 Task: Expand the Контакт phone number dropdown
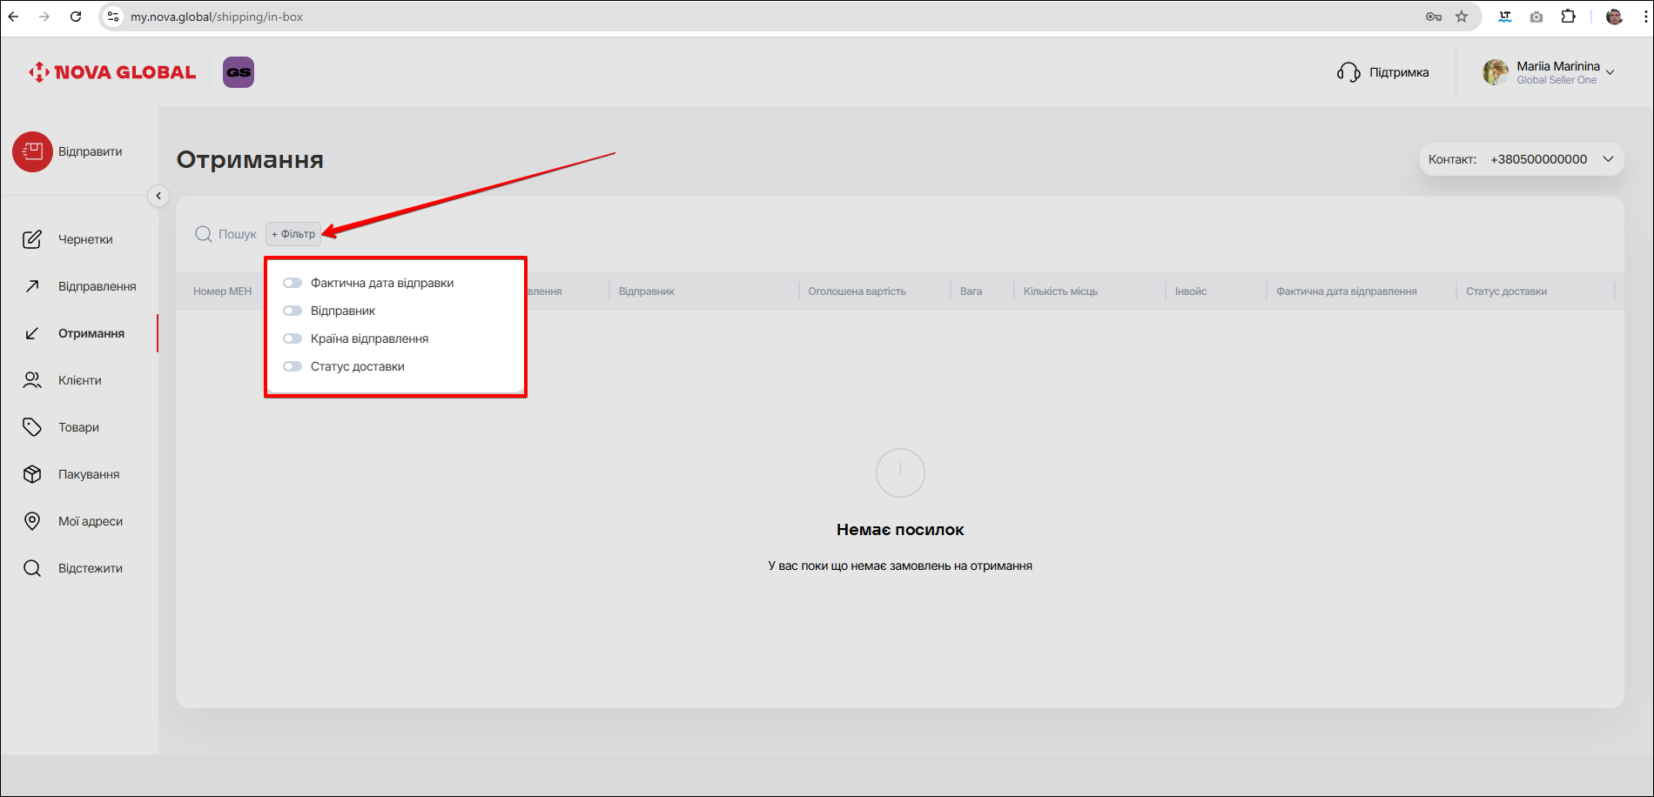coord(1608,159)
